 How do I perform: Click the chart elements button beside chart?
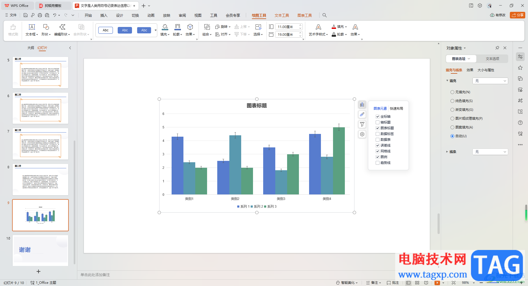tap(362, 105)
